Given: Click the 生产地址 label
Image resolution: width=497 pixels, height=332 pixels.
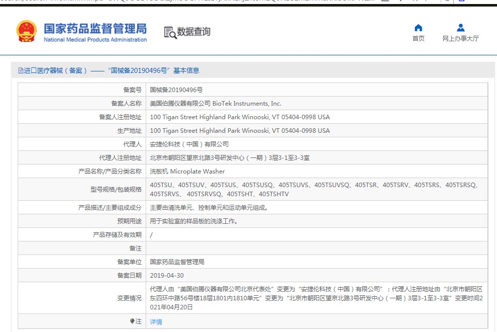Looking at the screenshot, I should click(x=130, y=131).
